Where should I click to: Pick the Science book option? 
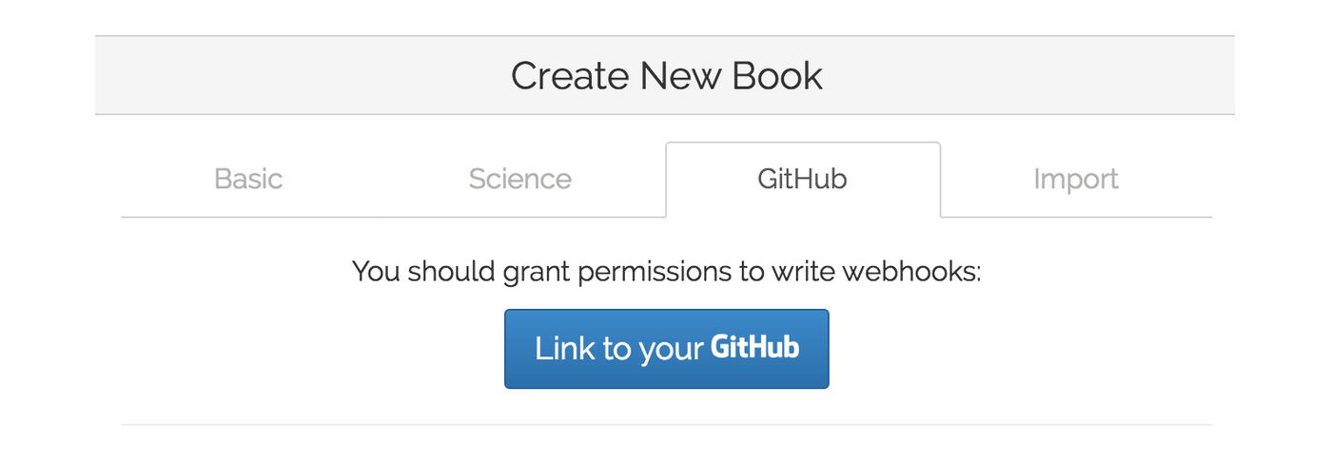(x=519, y=180)
